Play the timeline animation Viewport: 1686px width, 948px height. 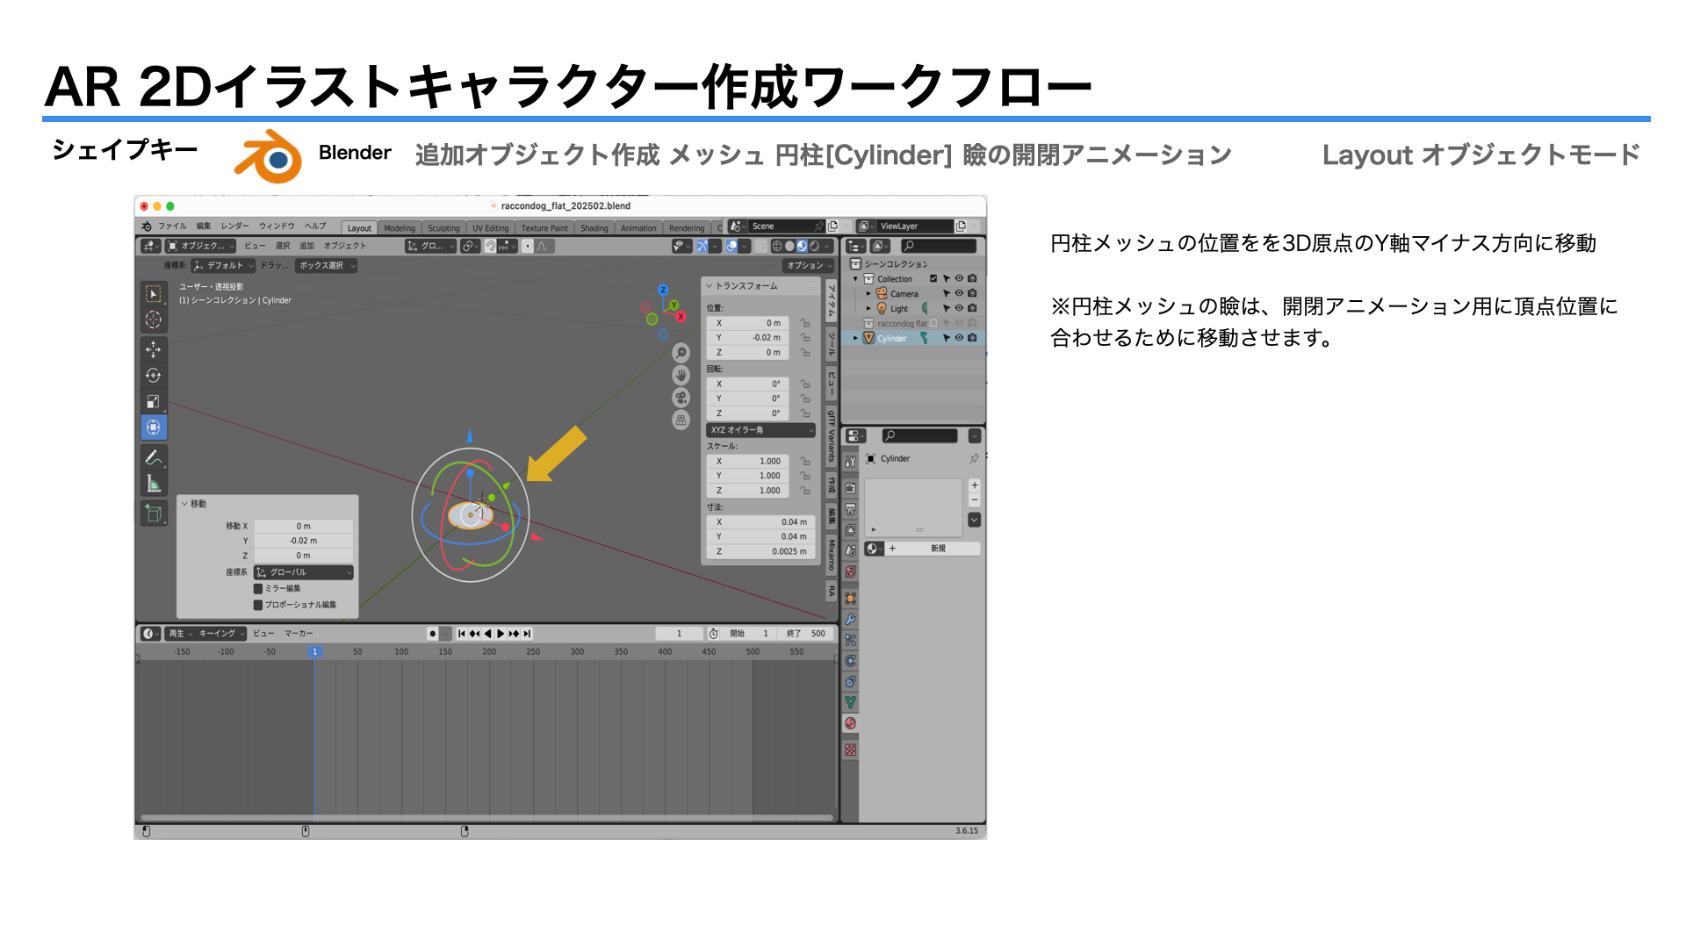[501, 634]
